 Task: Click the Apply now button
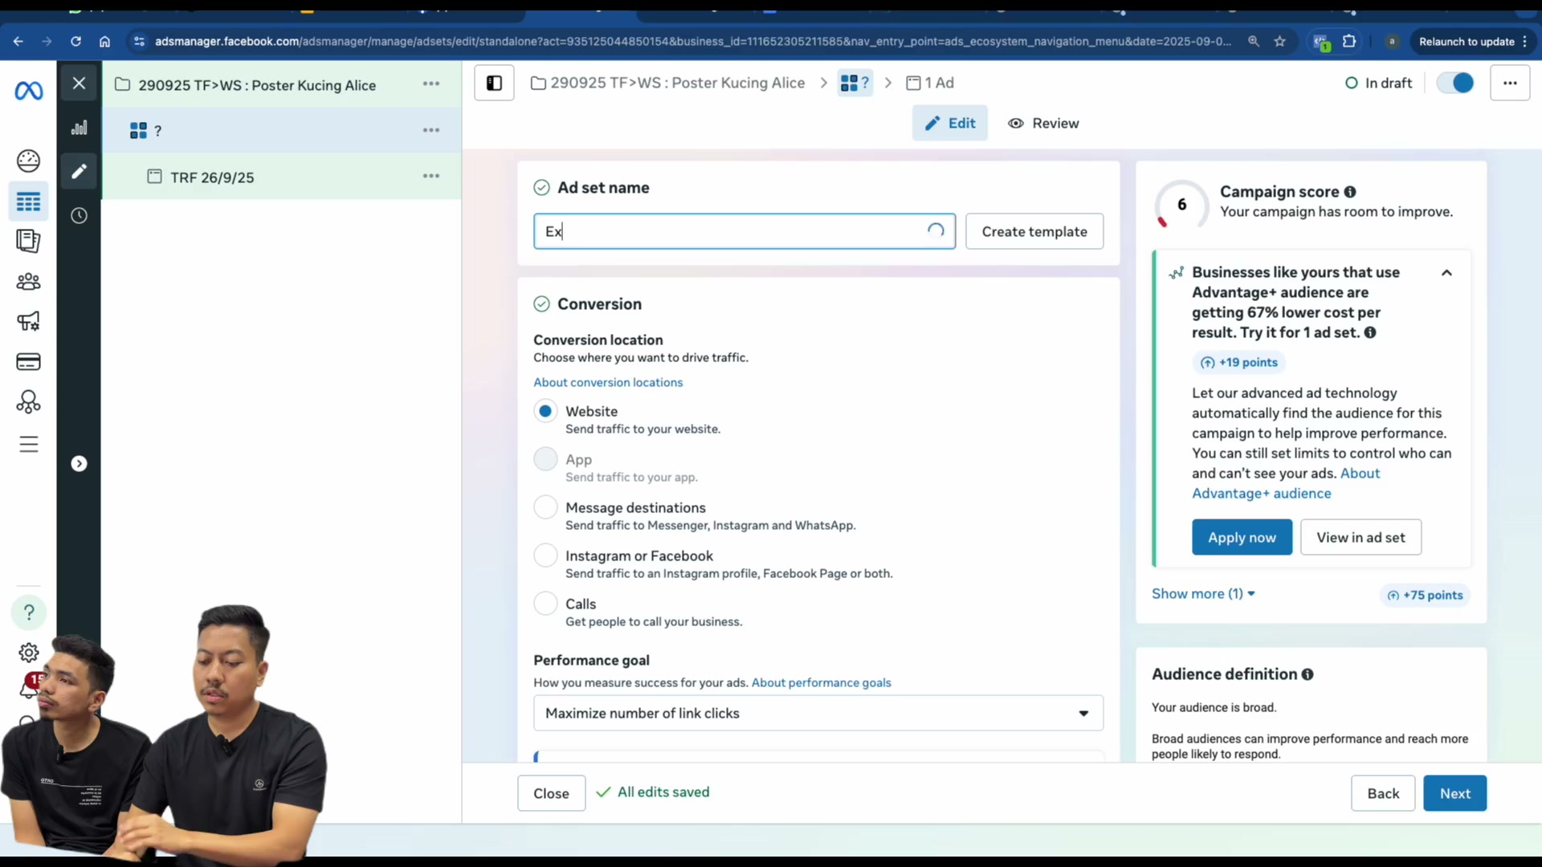coord(1242,537)
